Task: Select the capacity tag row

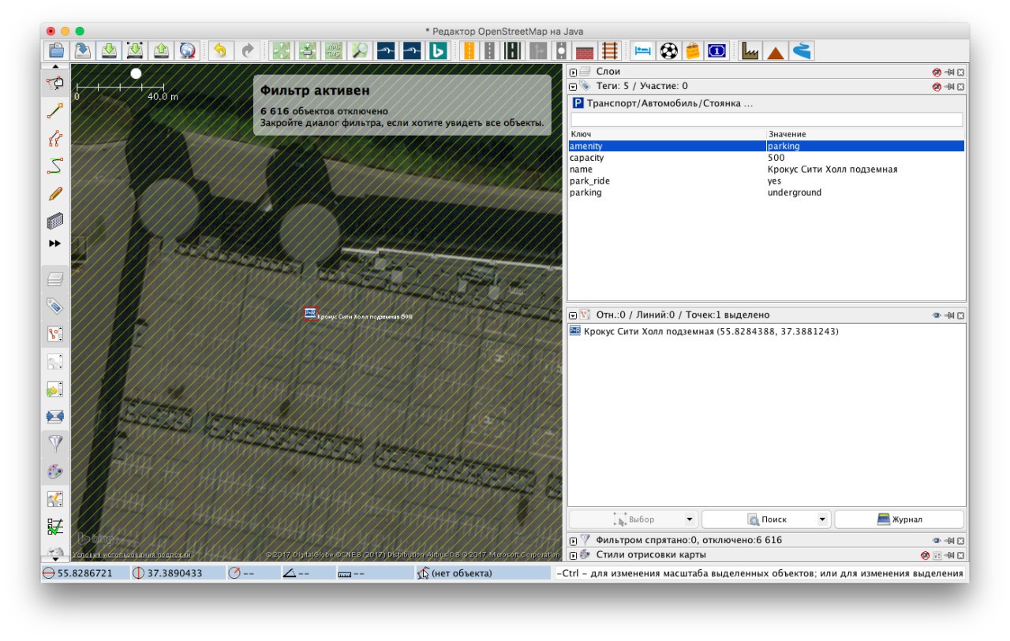Action: pos(766,158)
